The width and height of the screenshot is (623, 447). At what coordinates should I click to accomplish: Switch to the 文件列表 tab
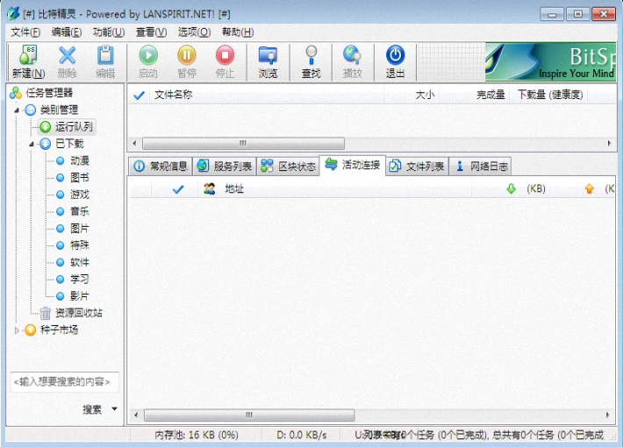pyautogui.click(x=417, y=166)
